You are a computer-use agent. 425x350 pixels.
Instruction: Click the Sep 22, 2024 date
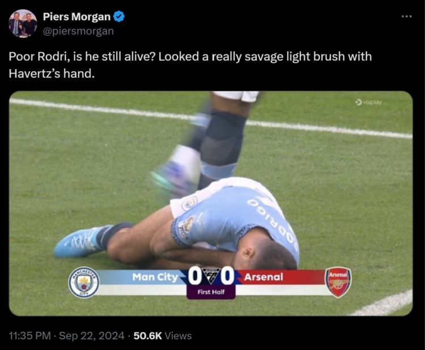92,336
